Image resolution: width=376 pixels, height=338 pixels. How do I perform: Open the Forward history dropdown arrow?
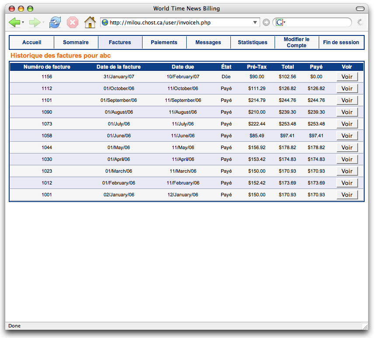coord(43,22)
